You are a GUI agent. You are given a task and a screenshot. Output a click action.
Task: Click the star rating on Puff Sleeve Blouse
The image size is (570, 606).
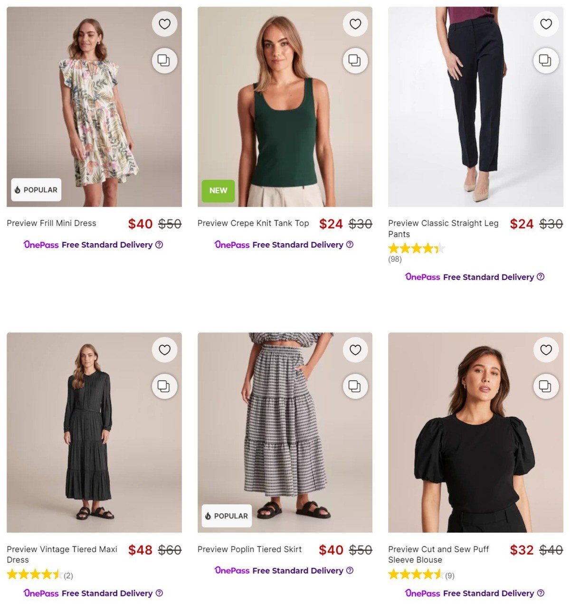(414, 575)
